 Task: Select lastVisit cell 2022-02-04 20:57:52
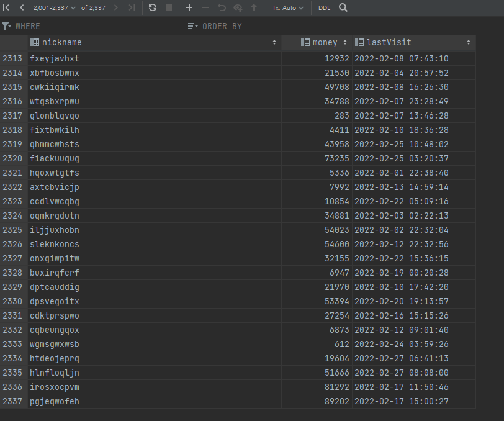[x=414, y=73]
